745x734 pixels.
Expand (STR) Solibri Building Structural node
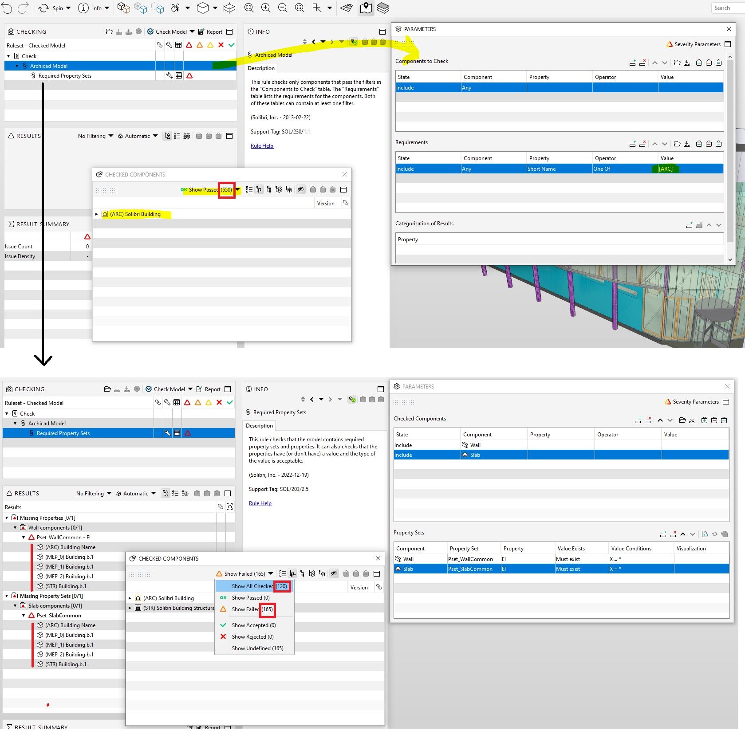[130, 608]
